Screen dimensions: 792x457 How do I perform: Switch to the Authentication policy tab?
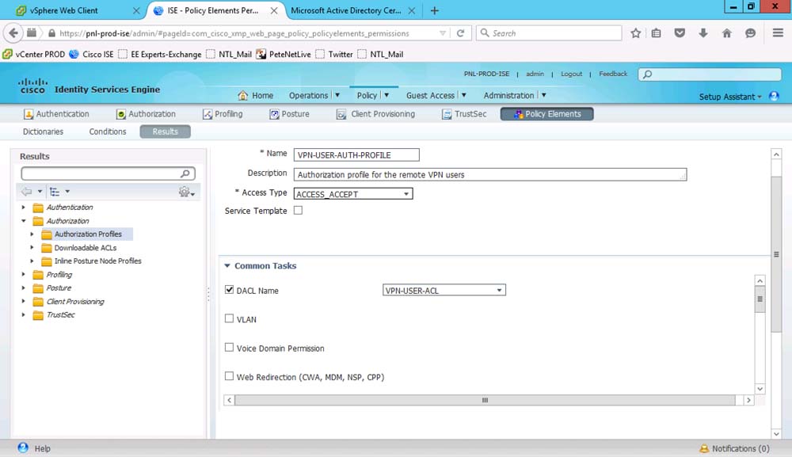(x=56, y=114)
